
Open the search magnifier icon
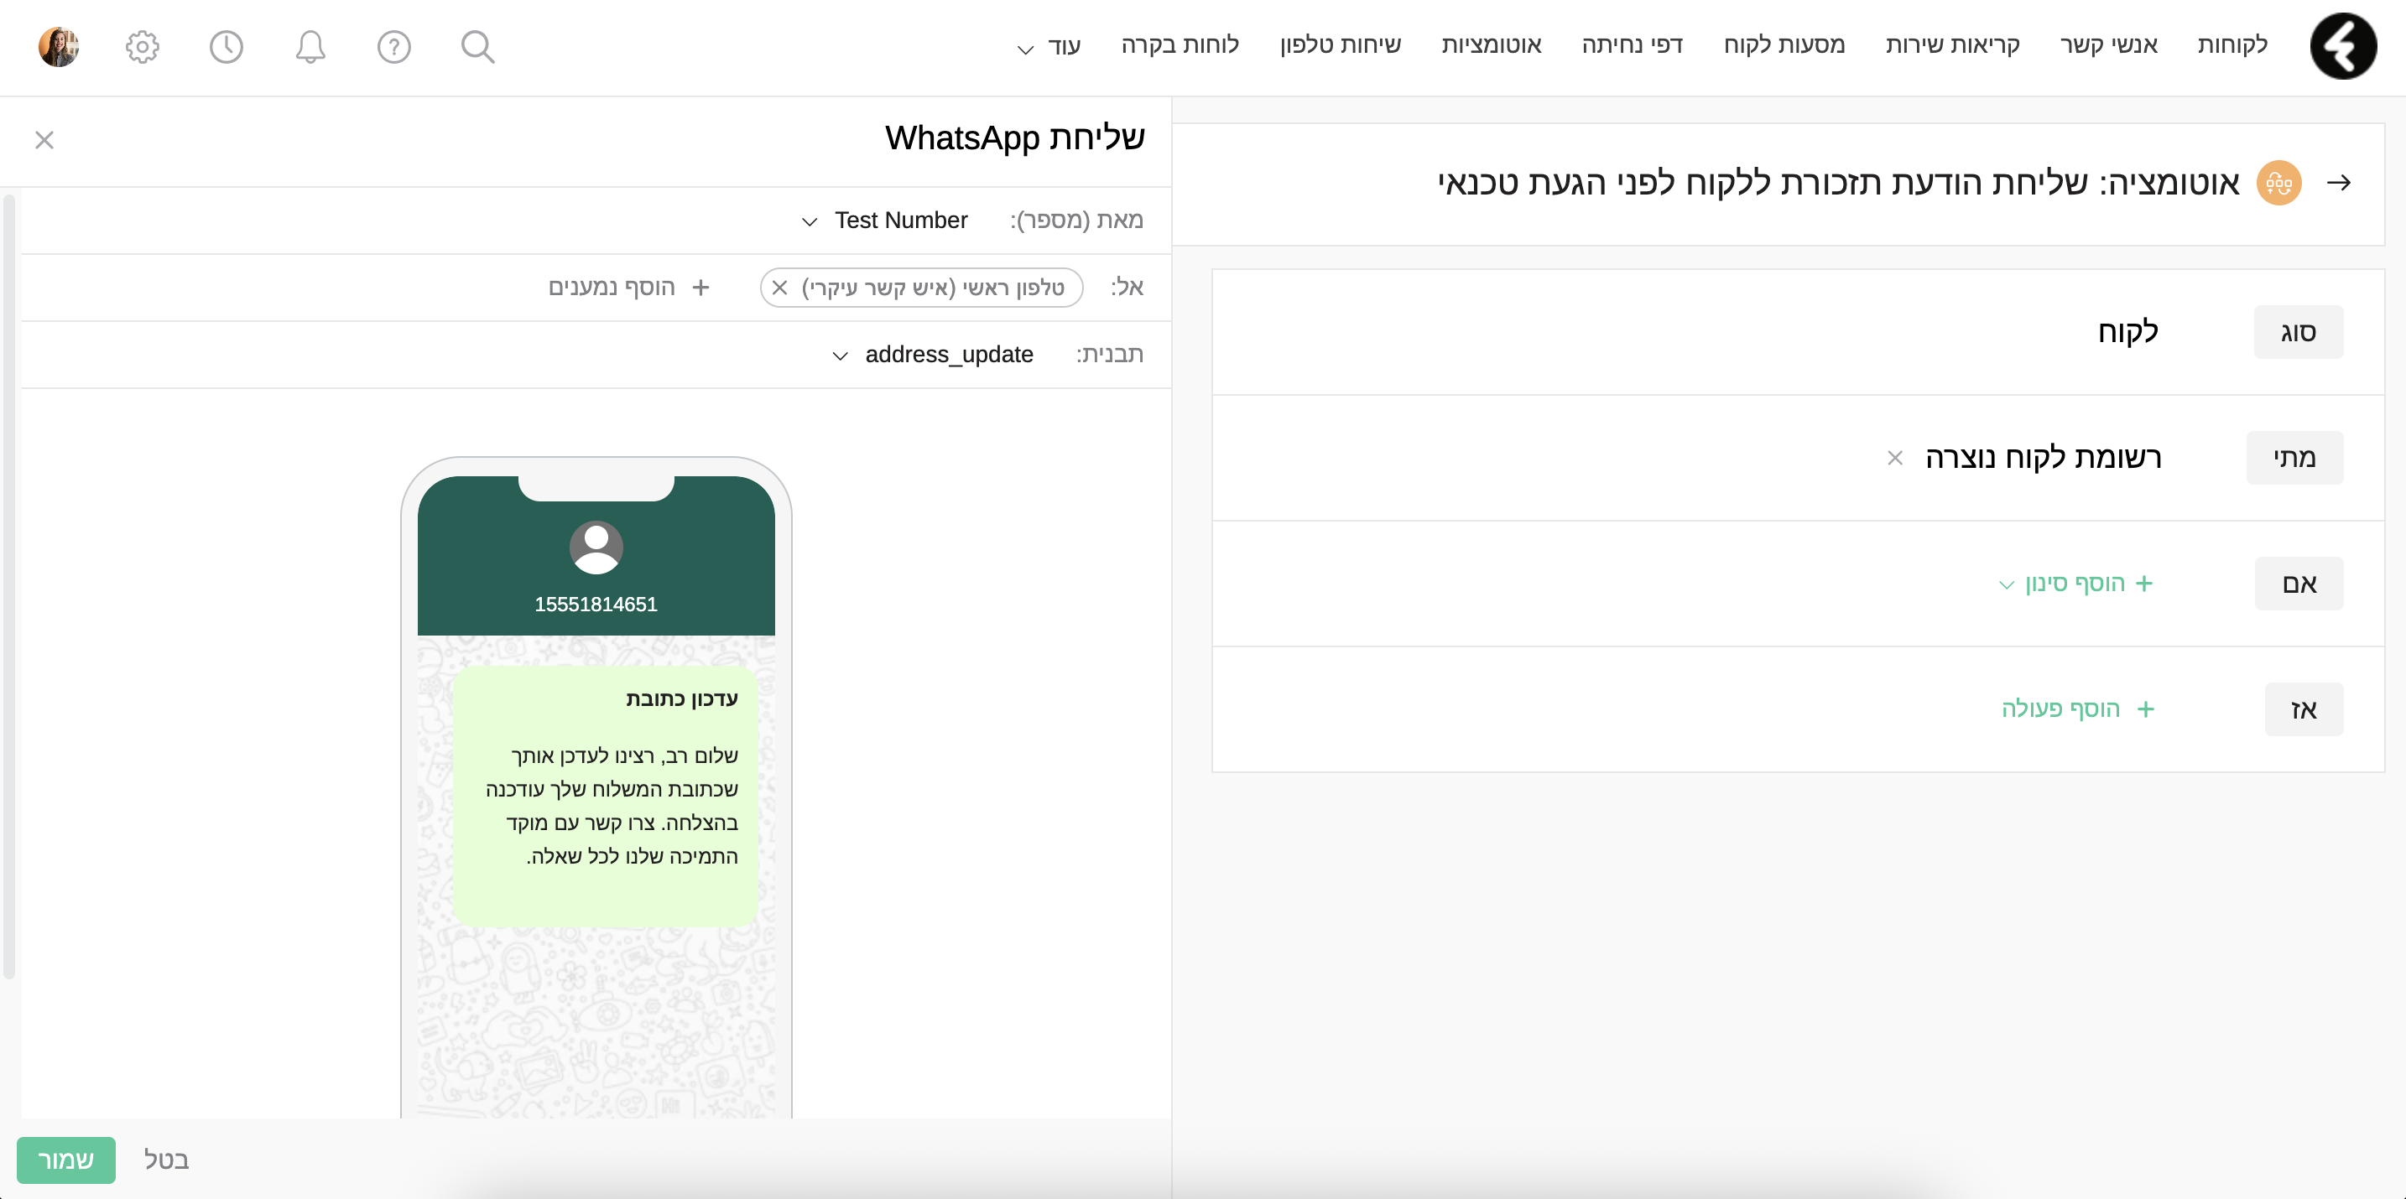click(477, 47)
